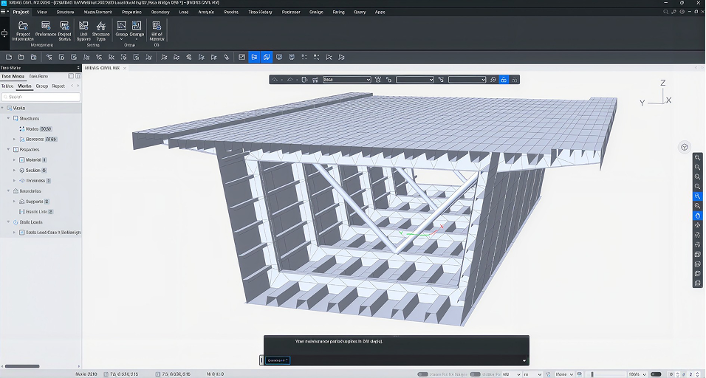Expand the Supports tree node
The width and height of the screenshot is (706, 378).
coord(15,201)
